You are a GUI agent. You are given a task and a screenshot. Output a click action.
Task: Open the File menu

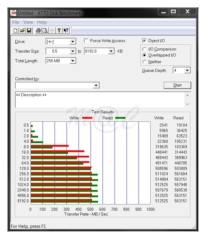point(16,22)
